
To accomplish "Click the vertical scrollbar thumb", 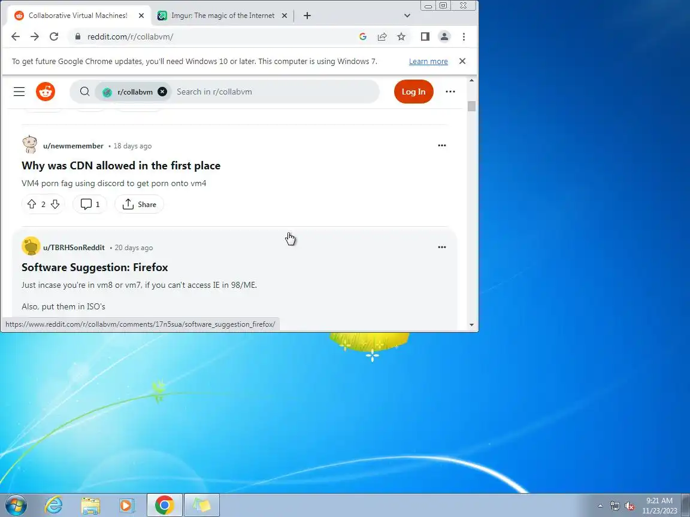I will [x=472, y=107].
